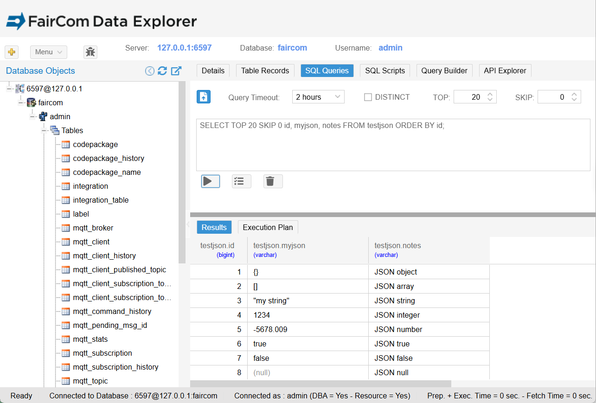The width and height of the screenshot is (596, 403).
Task: Select the mqtt_broker table
Action: [x=93, y=228]
